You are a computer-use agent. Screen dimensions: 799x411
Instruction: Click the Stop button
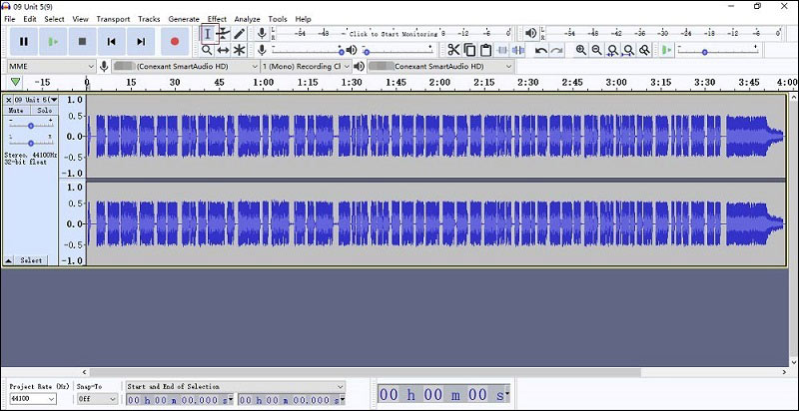coord(82,42)
